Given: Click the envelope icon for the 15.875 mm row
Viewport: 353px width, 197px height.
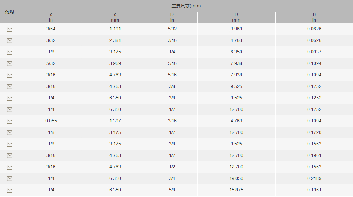Looking at the screenshot, I should 10,190.
